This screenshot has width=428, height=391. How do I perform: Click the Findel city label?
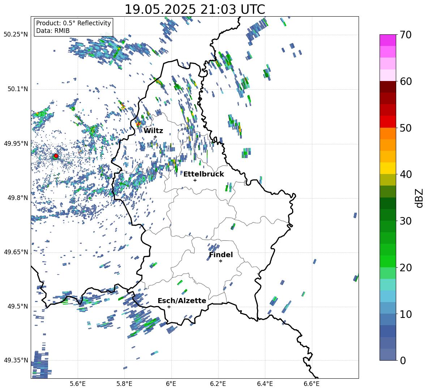[221, 255]
